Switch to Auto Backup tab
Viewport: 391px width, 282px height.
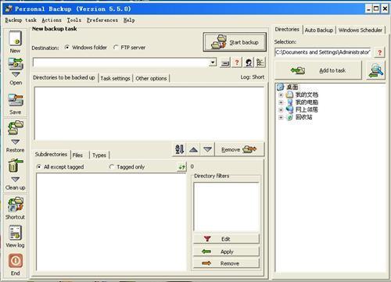[319, 30]
